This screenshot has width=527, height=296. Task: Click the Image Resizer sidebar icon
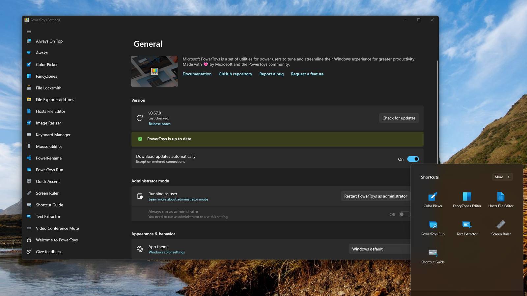pos(29,123)
